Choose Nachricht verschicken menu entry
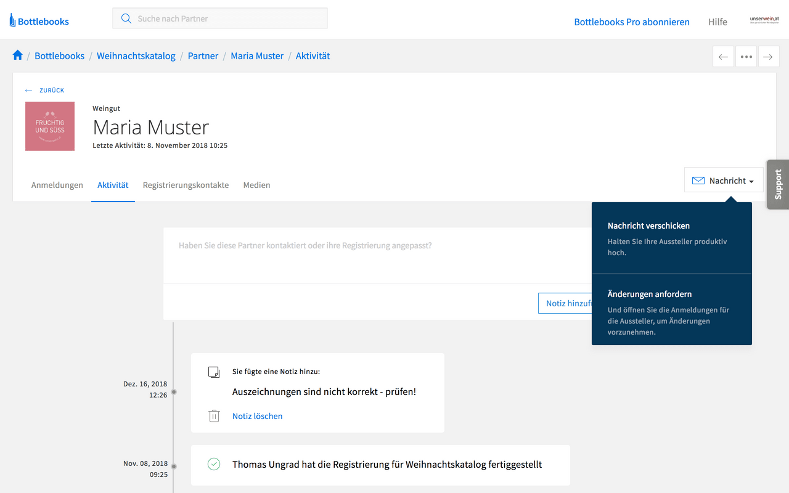Viewport: 789px width, 493px height. tap(672, 238)
